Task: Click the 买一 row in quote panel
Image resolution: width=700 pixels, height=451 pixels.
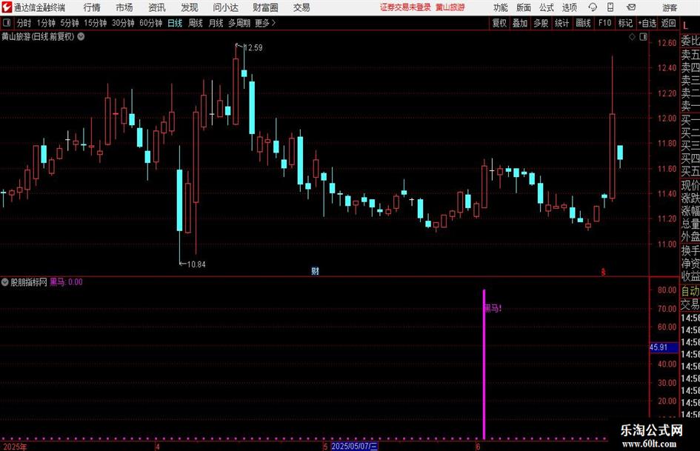Action: 690,120
